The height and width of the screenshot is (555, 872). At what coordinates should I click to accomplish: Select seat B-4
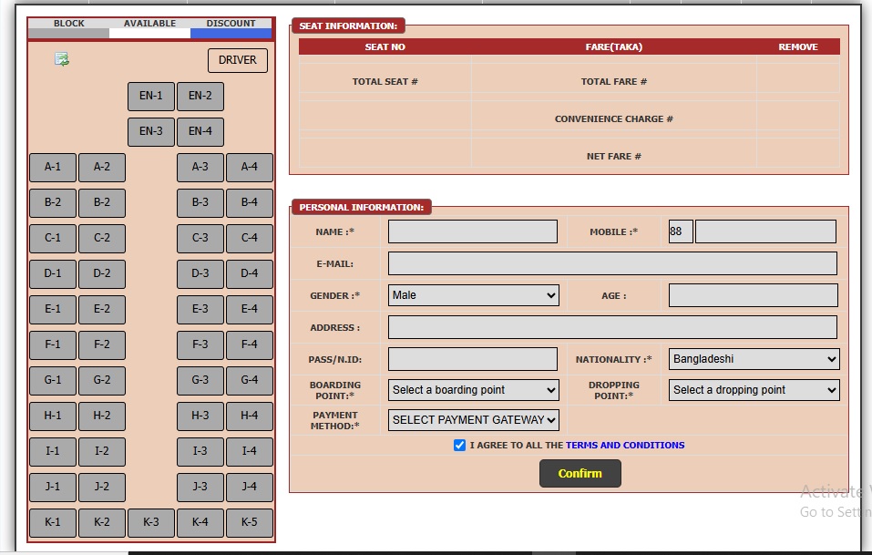pos(250,203)
